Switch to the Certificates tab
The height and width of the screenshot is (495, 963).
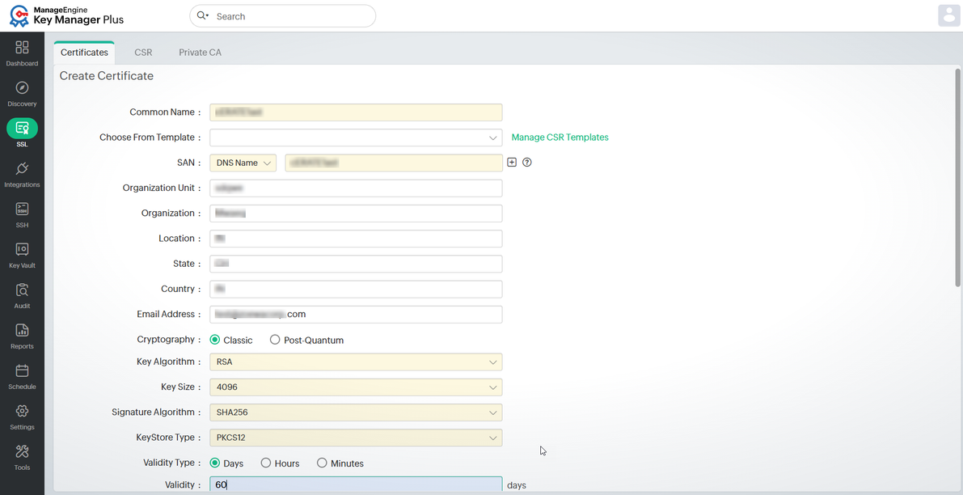84,53
